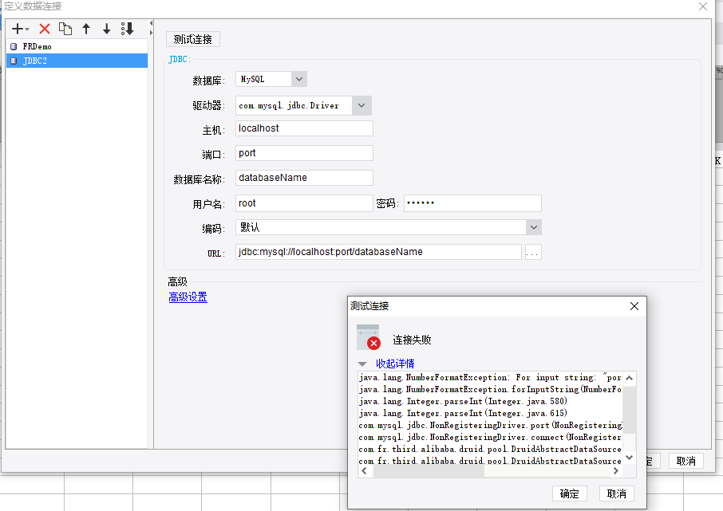Screen dimensions: 723x511
Task: Click the panel expand right arrow
Action: pyautogui.click(x=151, y=33)
